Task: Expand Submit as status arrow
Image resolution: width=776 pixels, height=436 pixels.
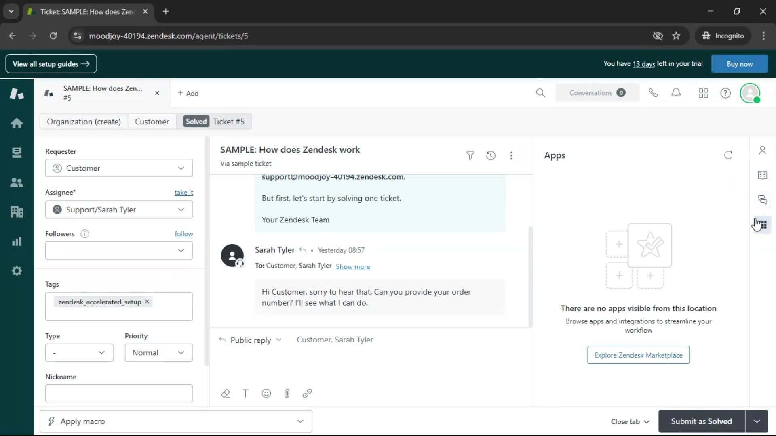Action: (x=757, y=421)
